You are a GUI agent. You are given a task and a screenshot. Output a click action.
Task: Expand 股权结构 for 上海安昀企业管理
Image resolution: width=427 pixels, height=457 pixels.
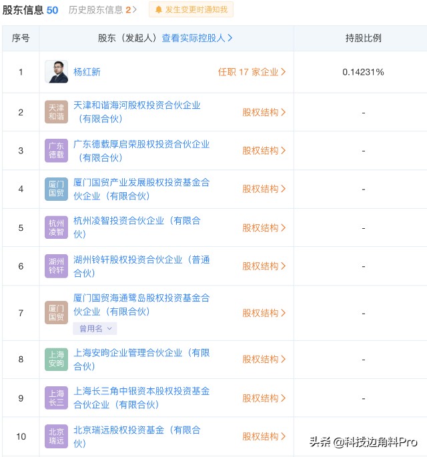click(264, 359)
